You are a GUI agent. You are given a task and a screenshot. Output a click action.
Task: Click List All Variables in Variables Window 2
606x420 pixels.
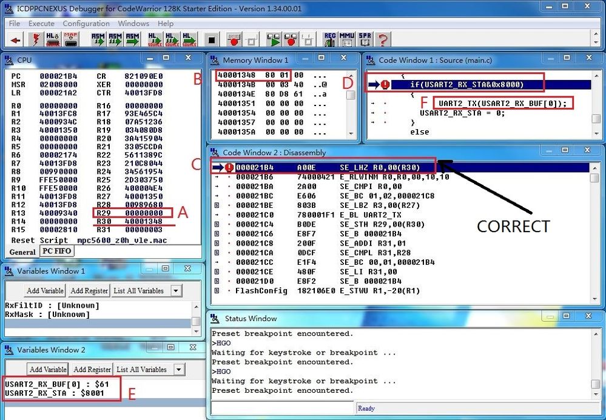coord(141,370)
